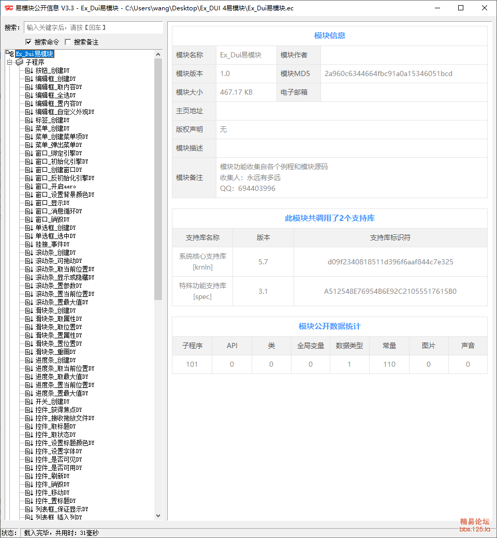497x538 pixels.
Task: Select 标签_创建DY in the tree
Action: click(x=52, y=120)
